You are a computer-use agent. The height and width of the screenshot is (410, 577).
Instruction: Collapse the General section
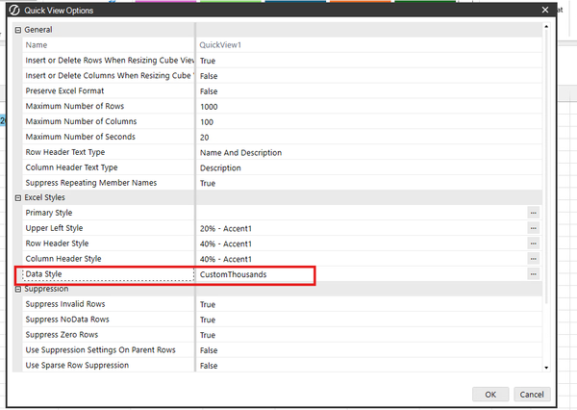(17, 30)
